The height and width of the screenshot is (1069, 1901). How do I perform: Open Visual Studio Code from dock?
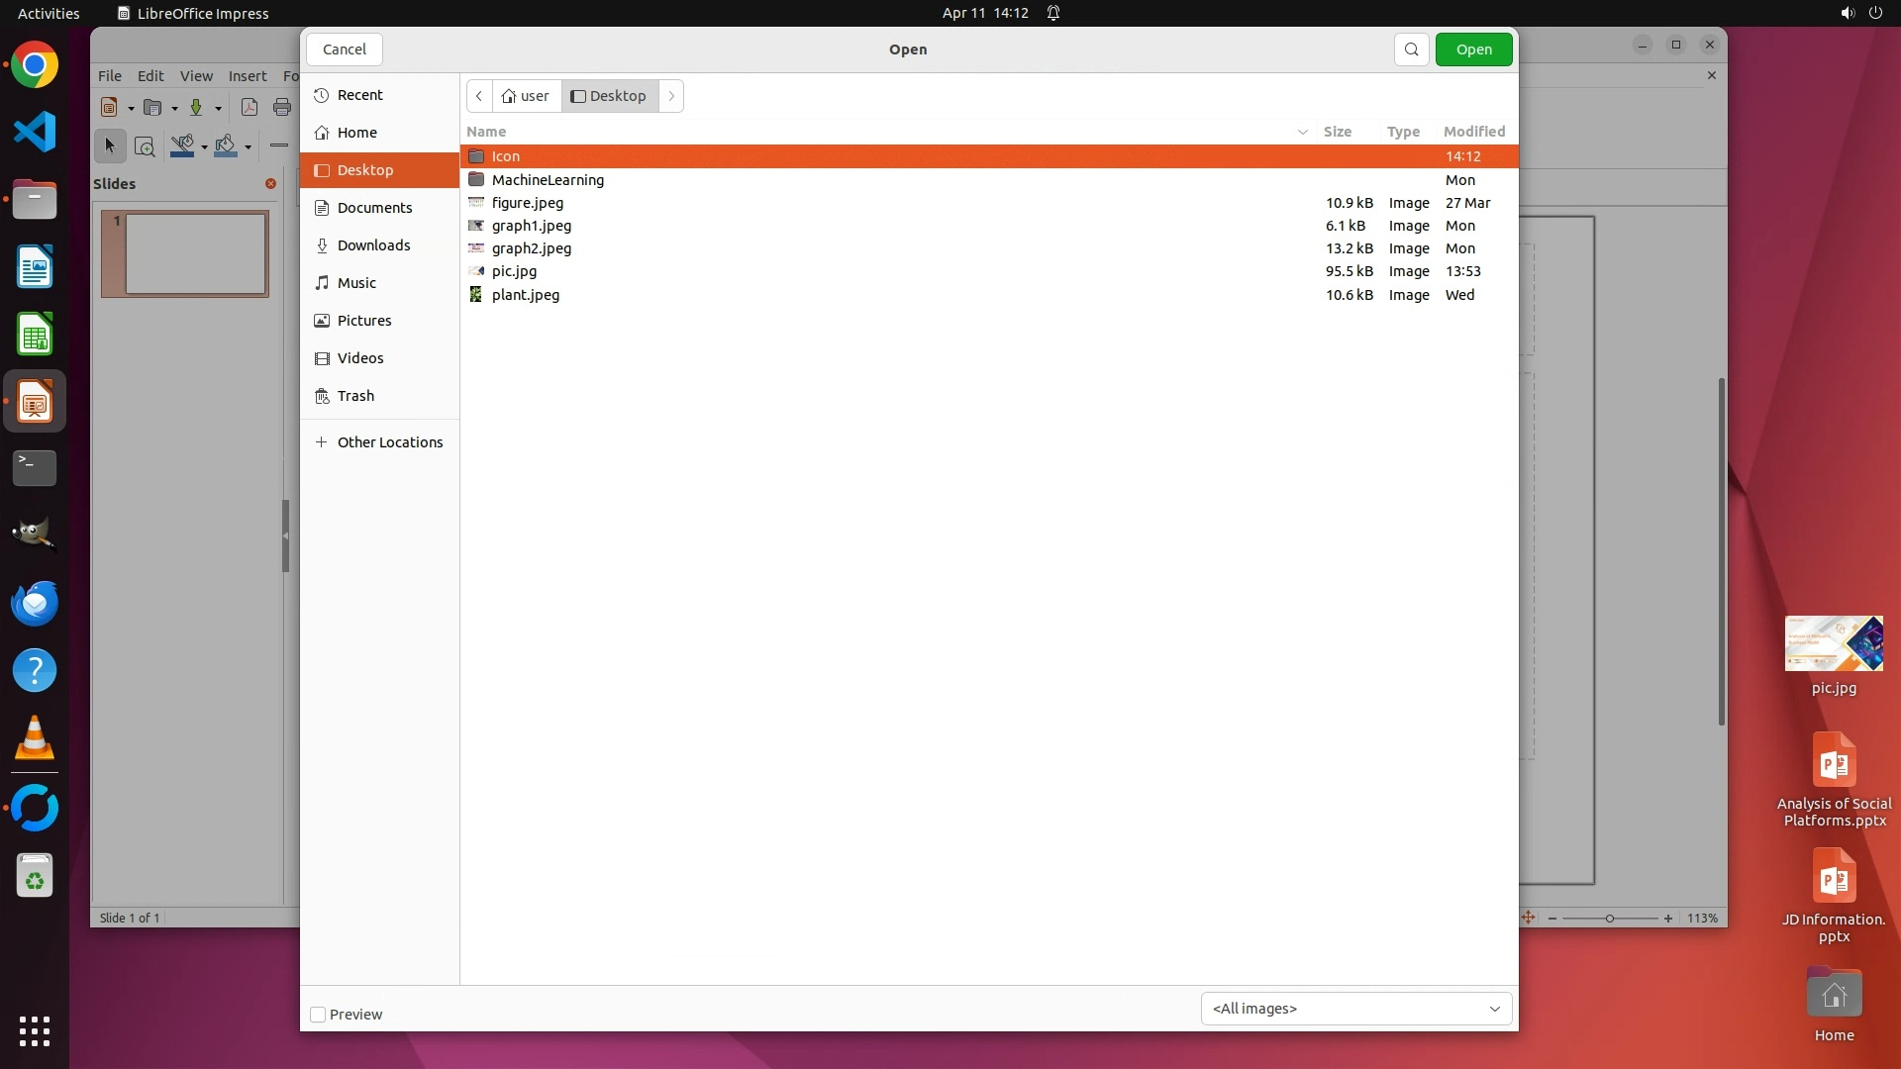35,133
